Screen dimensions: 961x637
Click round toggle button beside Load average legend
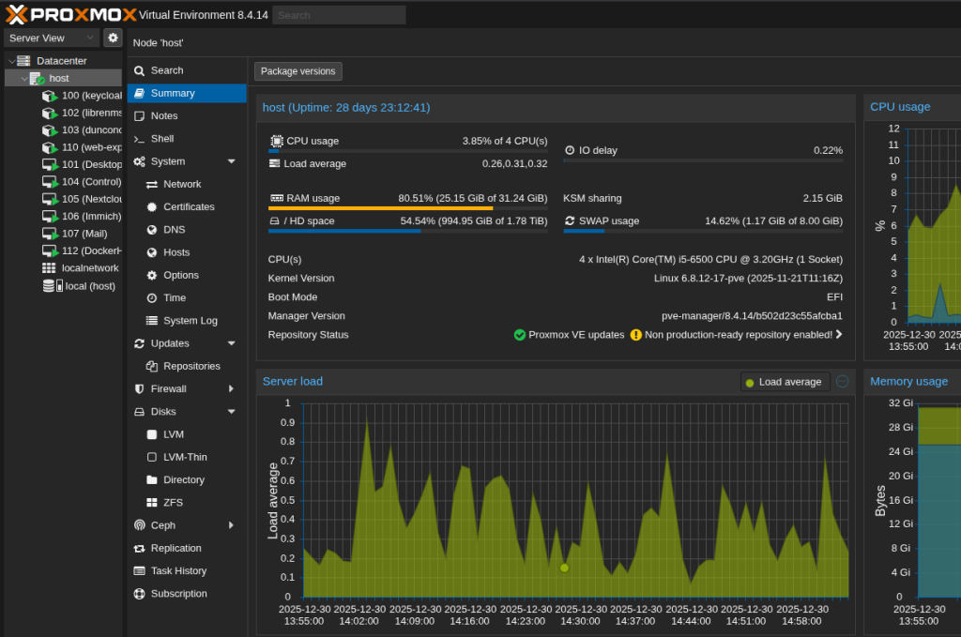pyautogui.click(x=842, y=382)
